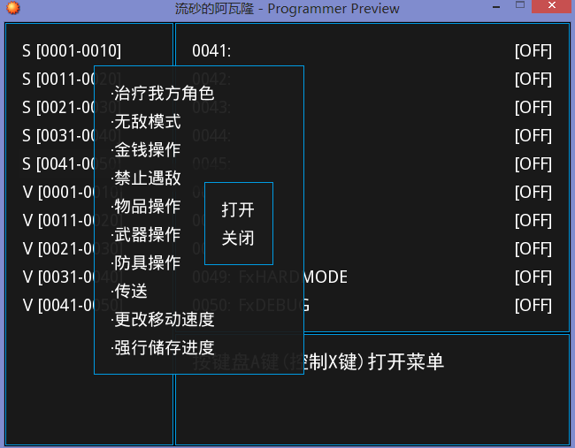575x448 pixels.
Task: Open 金钱操作 menu entry
Action: [146, 149]
